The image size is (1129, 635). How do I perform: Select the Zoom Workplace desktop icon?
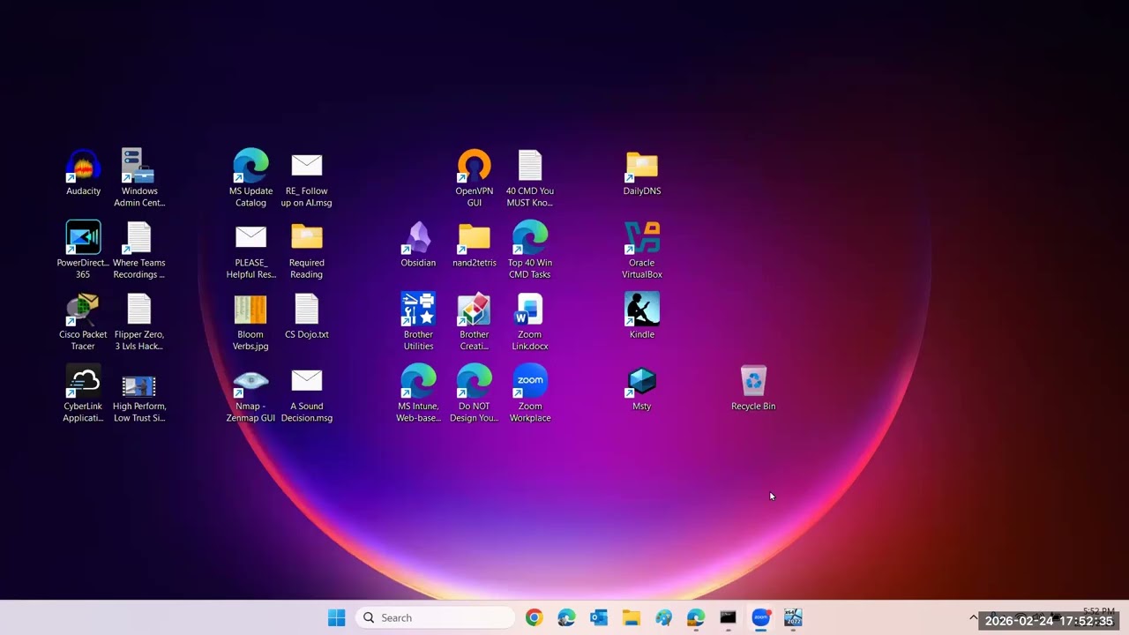pyautogui.click(x=530, y=394)
